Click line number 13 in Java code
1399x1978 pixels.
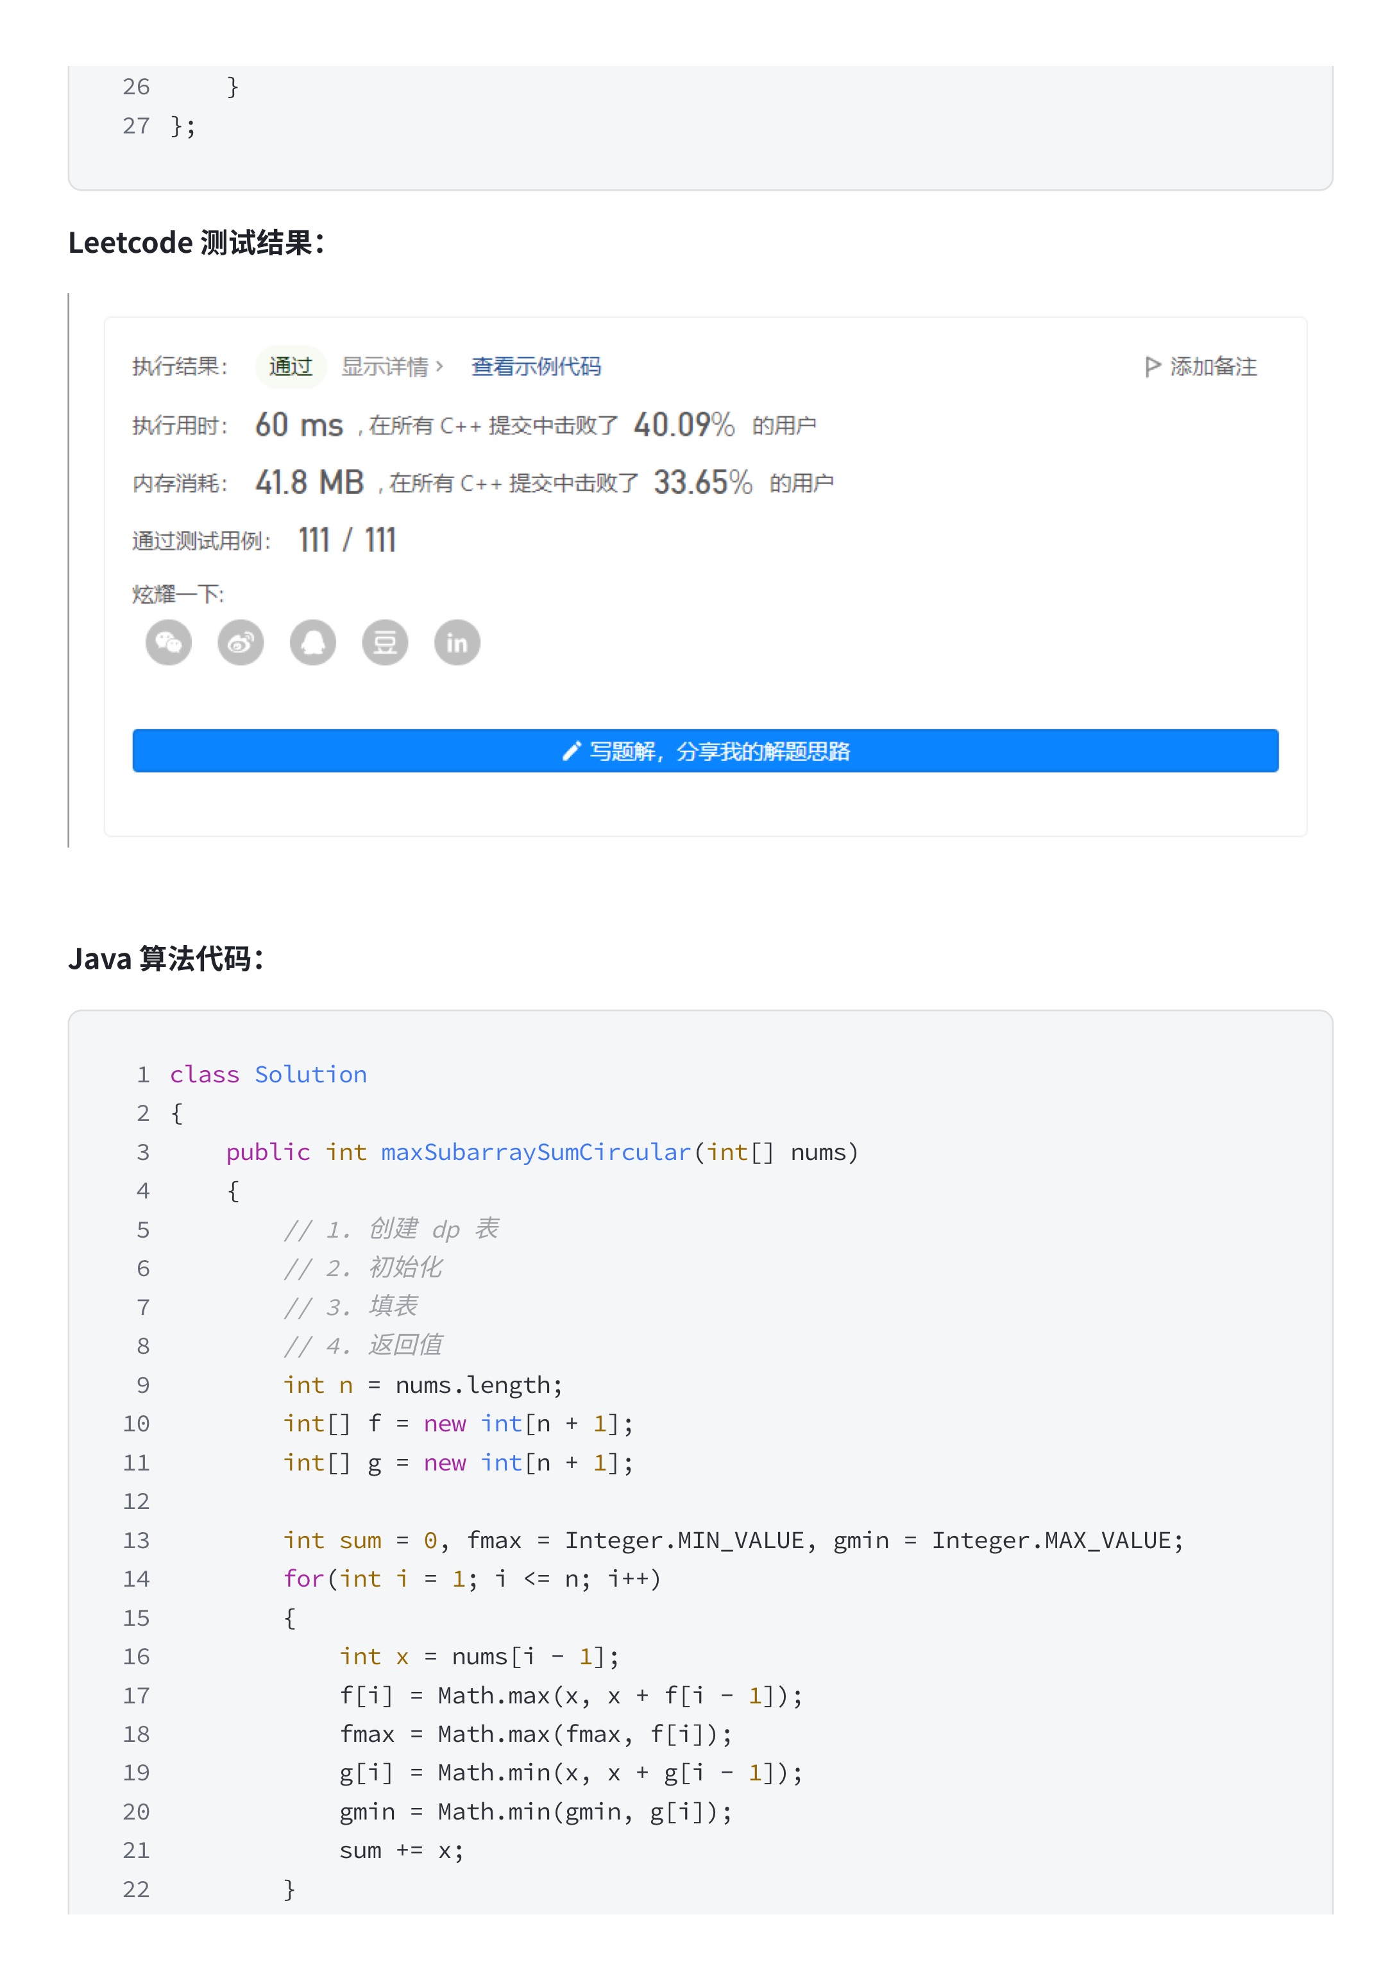(136, 1540)
